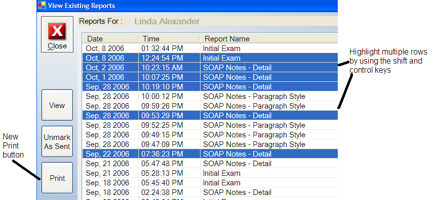The image size is (436, 200).
Task: Open the selected report with View button
Action: pyautogui.click(x=57, y=105)
